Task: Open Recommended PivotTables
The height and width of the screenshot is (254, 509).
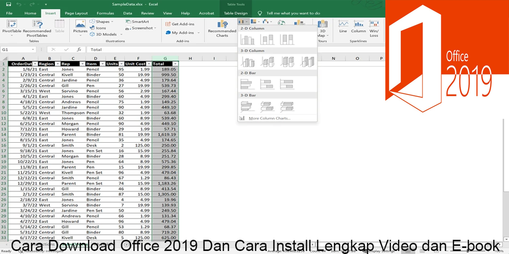Action: click(x=37, y=28)
